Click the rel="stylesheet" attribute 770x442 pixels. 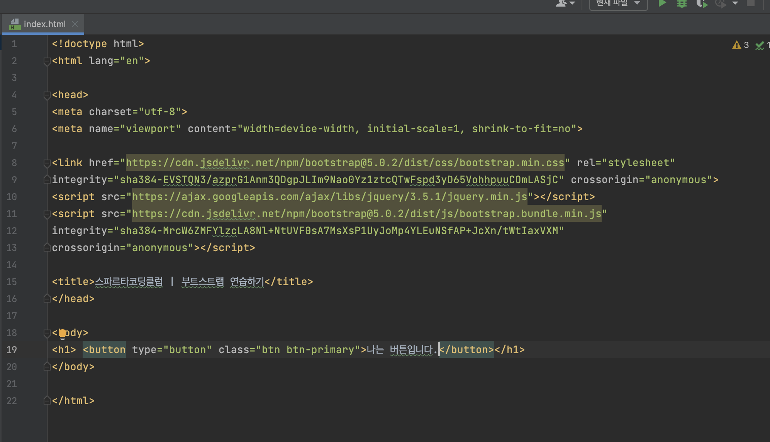click(x=626, y=163)
